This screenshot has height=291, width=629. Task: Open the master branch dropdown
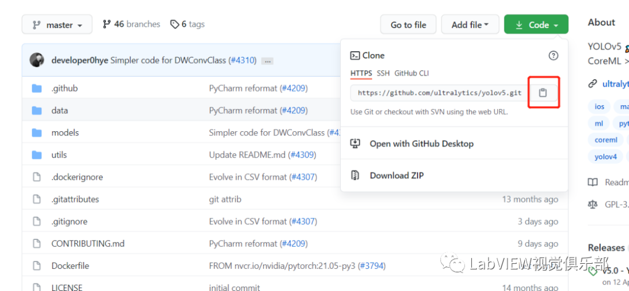[57, 25]
